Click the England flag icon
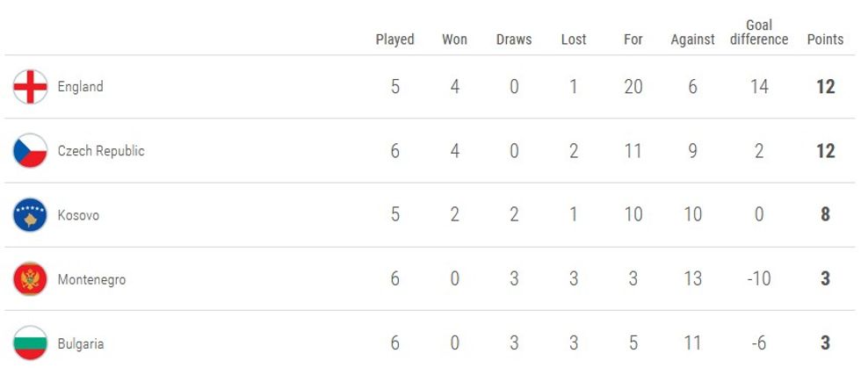 [30, 87]
